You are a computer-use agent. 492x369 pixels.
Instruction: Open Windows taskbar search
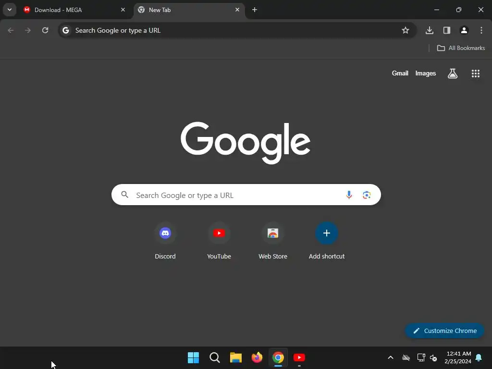coord(215,357)
